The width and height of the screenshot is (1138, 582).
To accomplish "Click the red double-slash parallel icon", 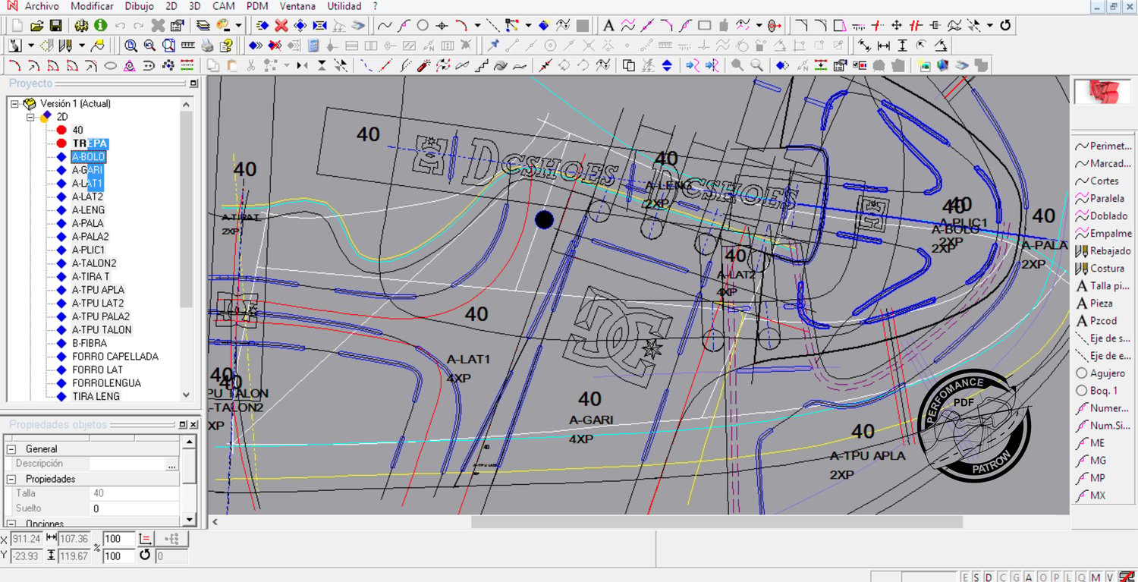I will click(916, 26).
